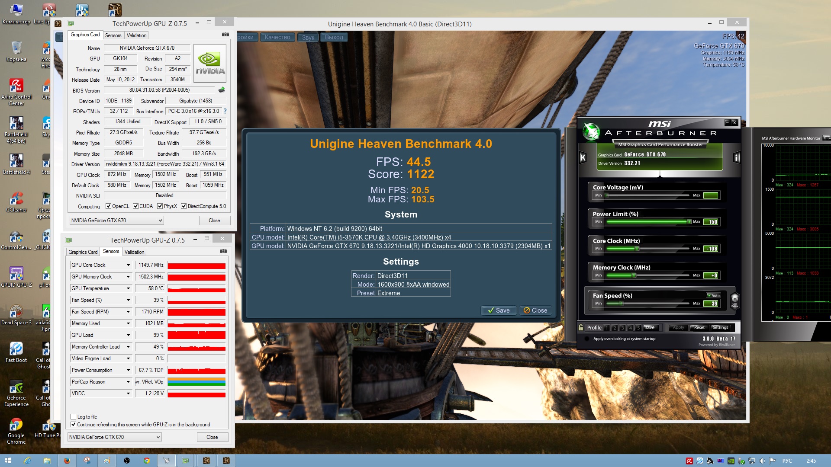
Task: Click the Core Clock slider handle
Action: (637, 249)
